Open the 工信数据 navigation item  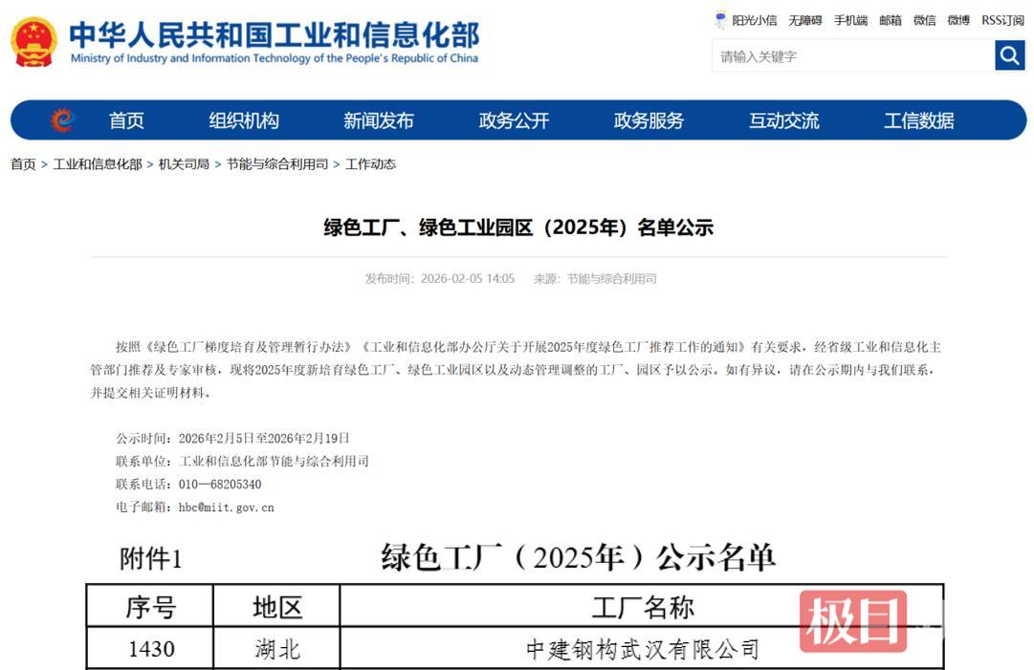(x=918, y=120)
